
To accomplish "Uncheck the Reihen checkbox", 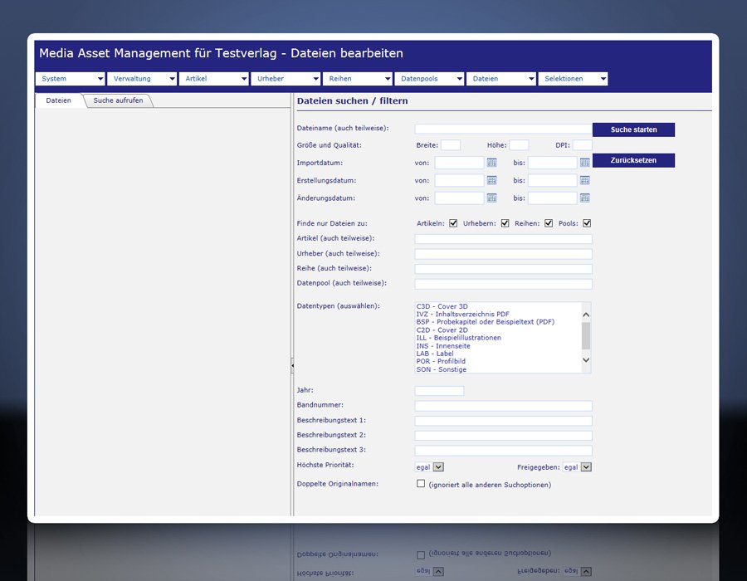I will point(549,223).
